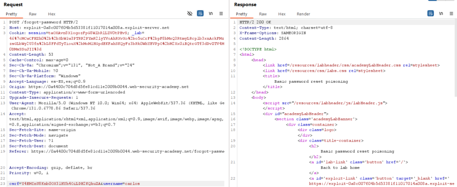457x187 pixels.
Task: Click the academyLabHeader.css link line
Action: (x=351, y=65)
